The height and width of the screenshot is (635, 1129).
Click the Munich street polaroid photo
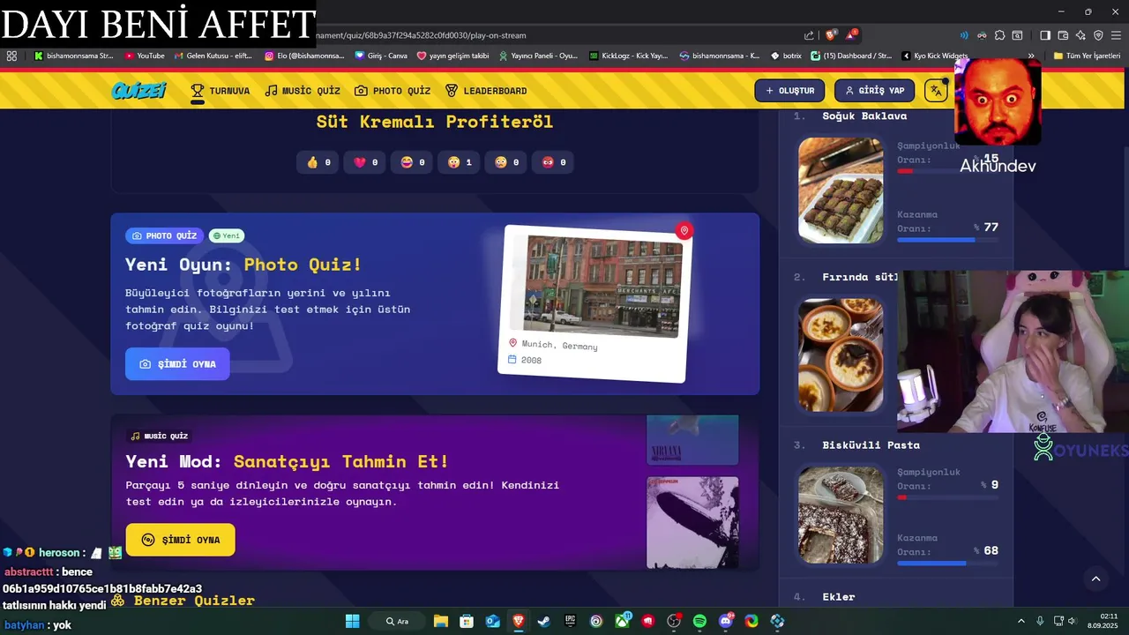point(603,286)
